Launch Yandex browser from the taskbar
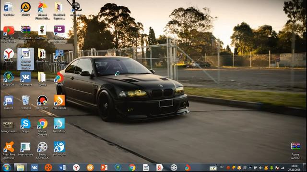The width and height of the screenshot is (307, 172). (76, 168)
